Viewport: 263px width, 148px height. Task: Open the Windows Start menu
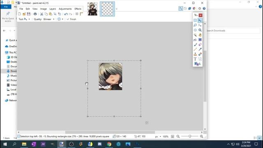coord(5,144)
